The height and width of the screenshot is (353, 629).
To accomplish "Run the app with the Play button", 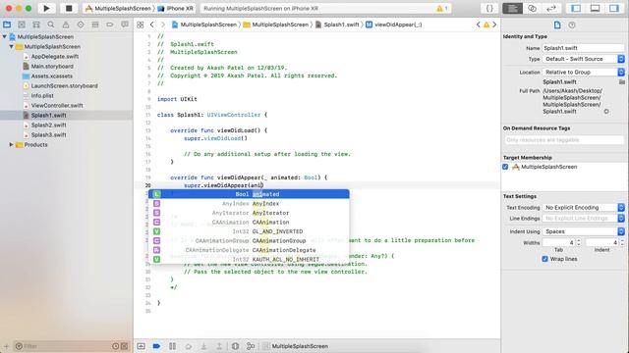I will pos(46,8).
